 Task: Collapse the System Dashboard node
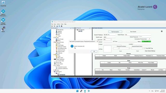(53, 59)
